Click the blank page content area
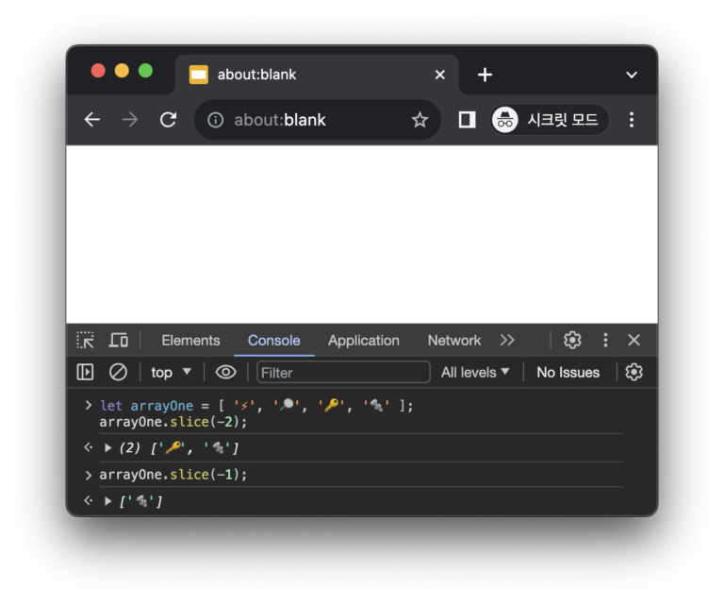 click(x=362, y=234)
